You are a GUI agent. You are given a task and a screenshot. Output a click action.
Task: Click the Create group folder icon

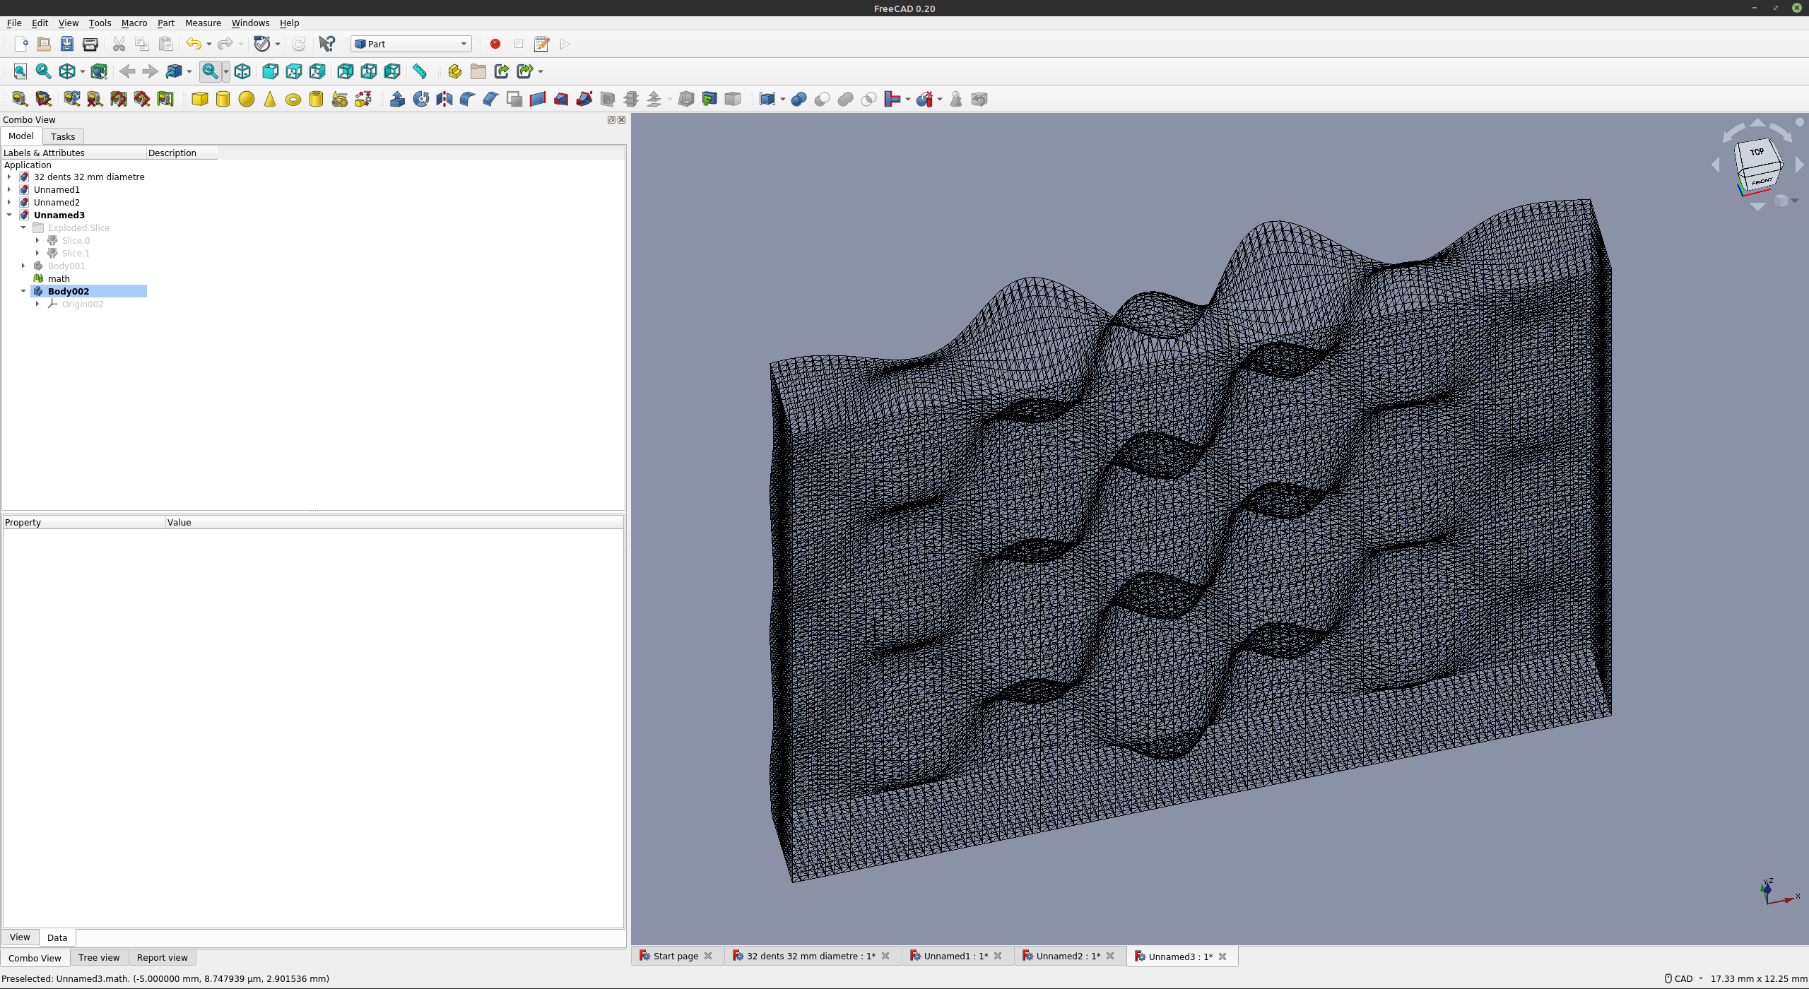[478, 71]
